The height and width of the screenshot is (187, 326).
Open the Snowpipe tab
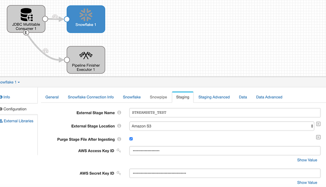point(158,97)
